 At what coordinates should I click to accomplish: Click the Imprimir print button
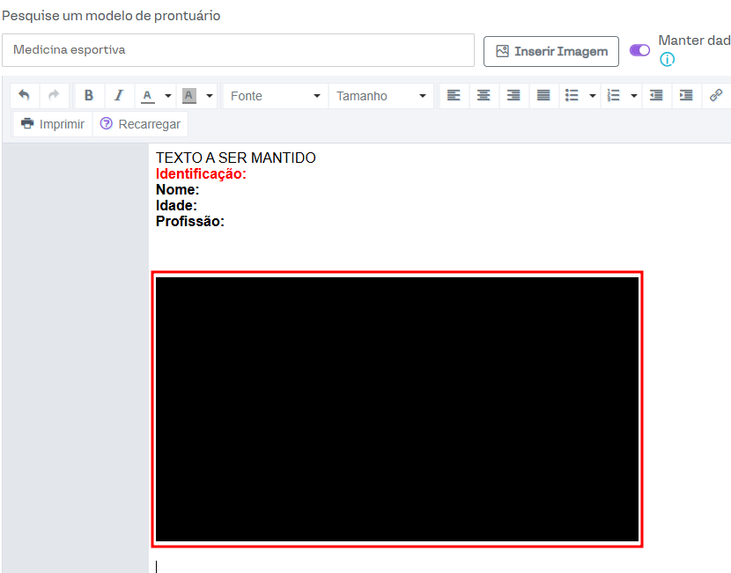point(53,124)
